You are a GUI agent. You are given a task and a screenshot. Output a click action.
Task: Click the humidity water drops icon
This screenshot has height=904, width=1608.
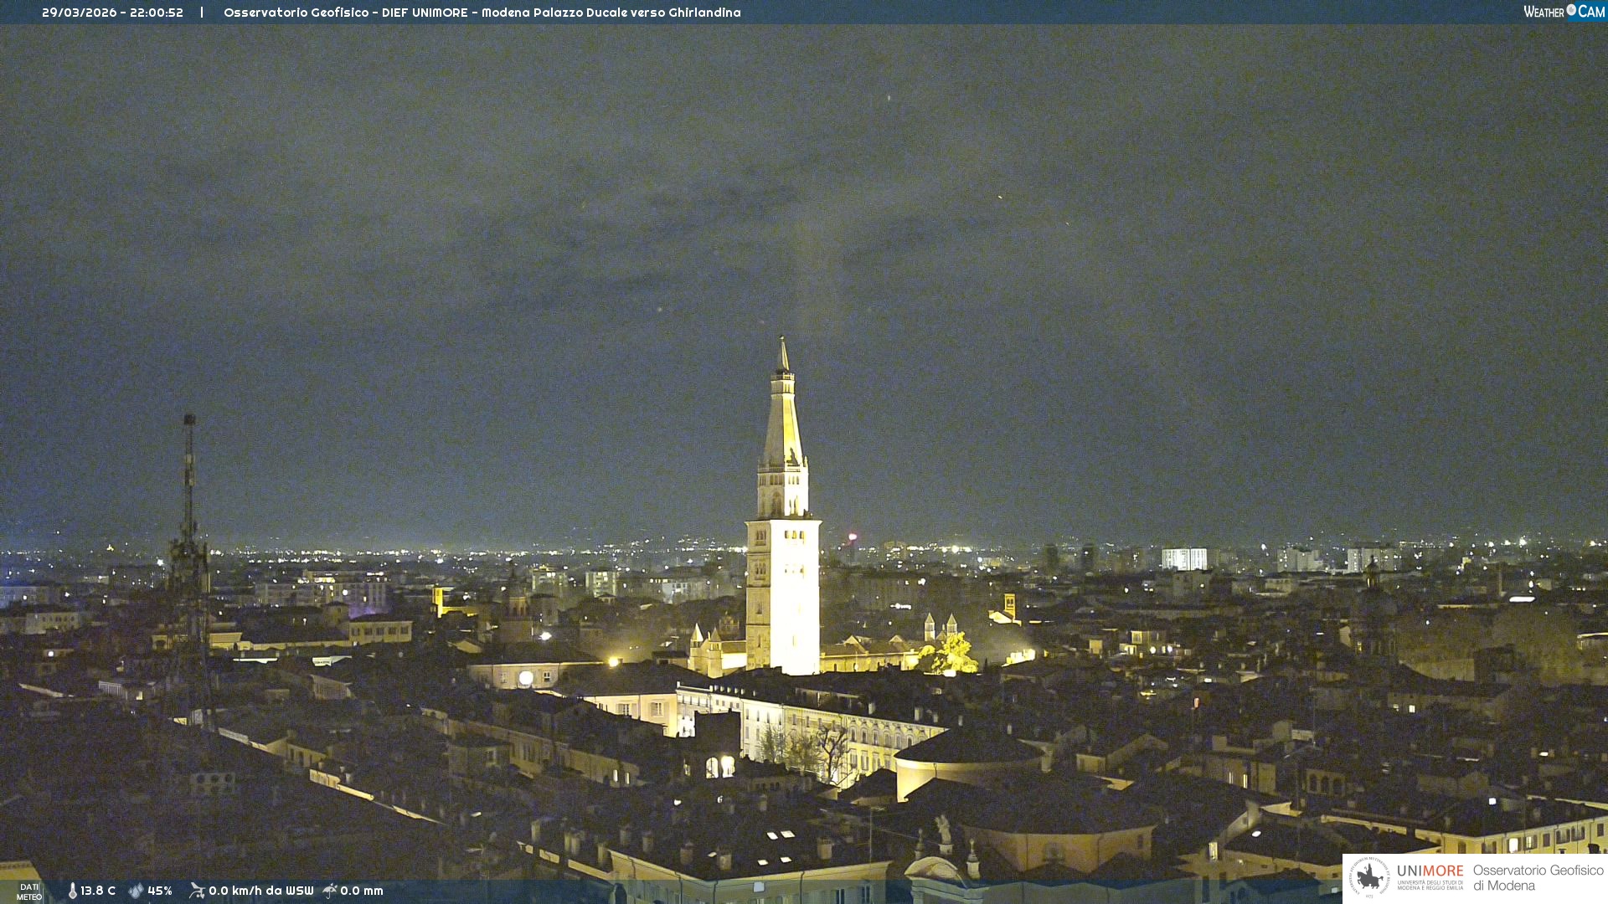(136, 891)
